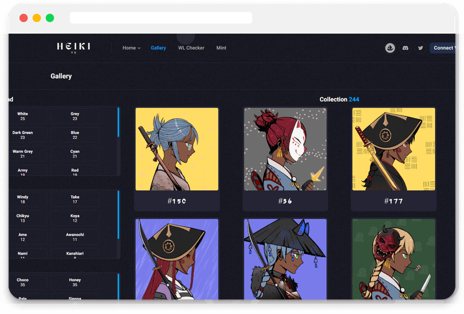Image resolution: width=464 pixels, height=314 pixels.
Task: Open the Twitter link icon
Action: 420,48
